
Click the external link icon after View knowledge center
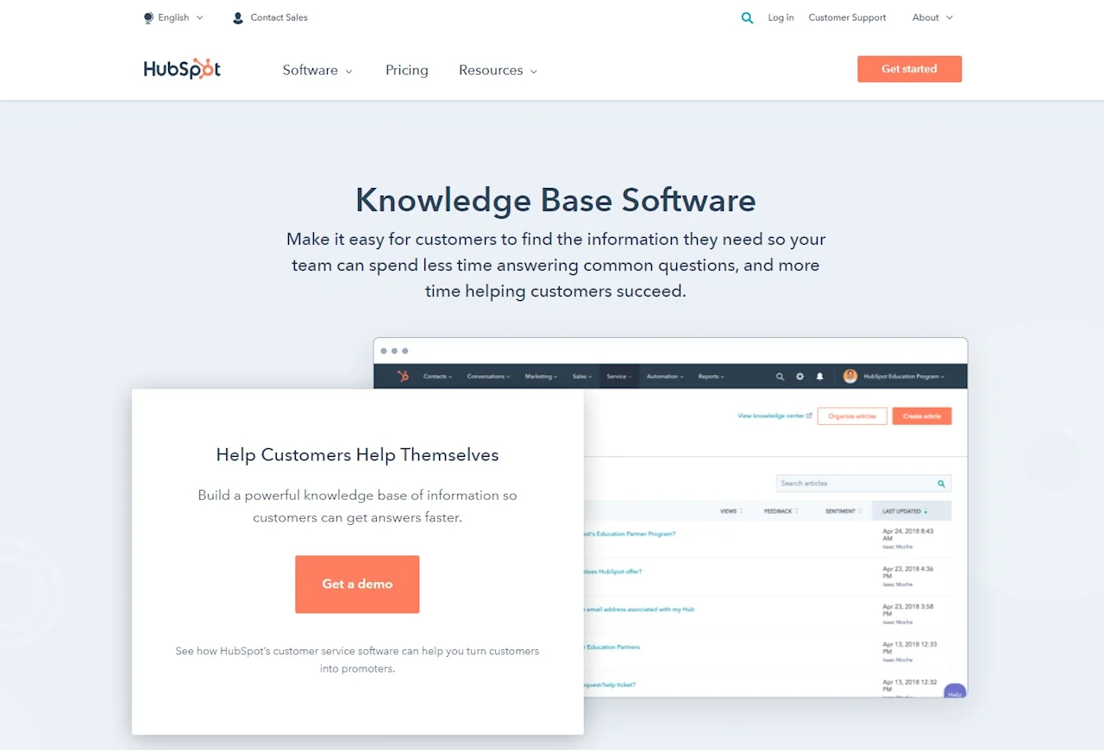[809, 416]
